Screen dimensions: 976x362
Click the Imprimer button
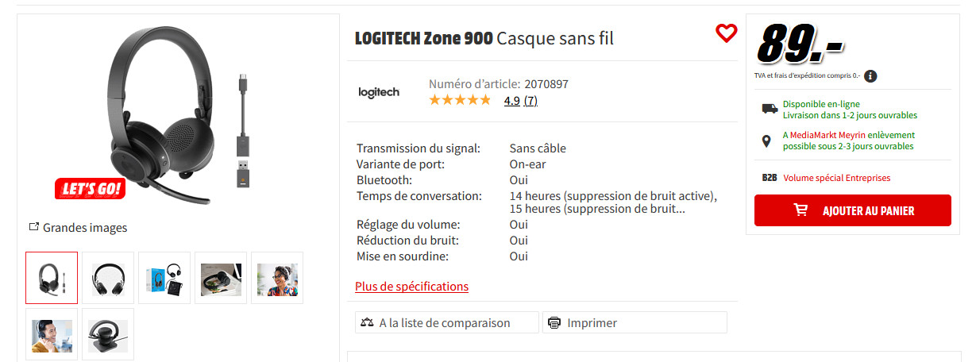(592, 322)
